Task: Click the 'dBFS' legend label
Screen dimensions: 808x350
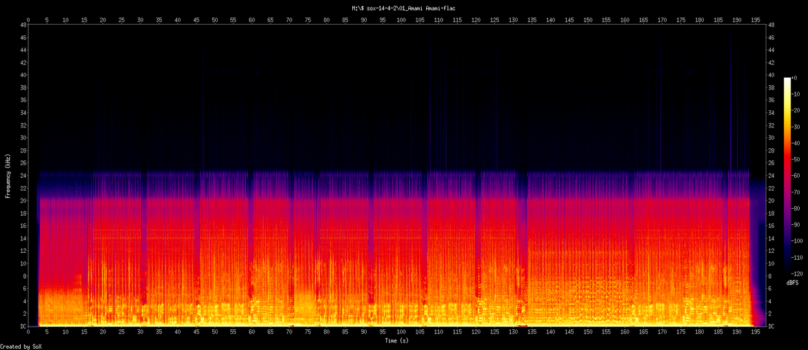Action: pos(792,283)
